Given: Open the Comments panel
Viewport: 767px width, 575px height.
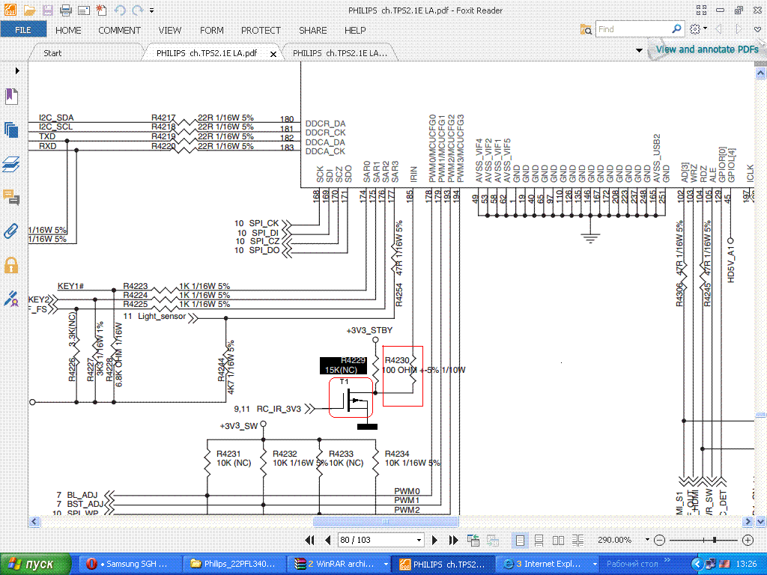Looking at the screenshot, I should [11, 198].
